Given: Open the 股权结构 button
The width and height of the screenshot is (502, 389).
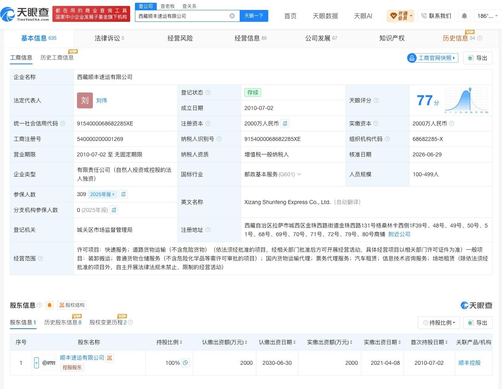Looking at the screenshot, I should 72,305.
